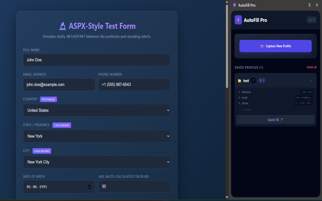Click the 'John Doe' value in the saved profile
322x201 pixels.
click(307, 92)
